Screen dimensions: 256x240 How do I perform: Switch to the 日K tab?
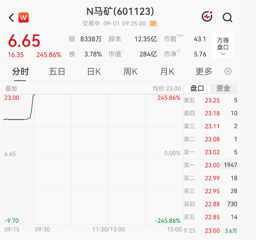pyautogui.click(x=94, y=72)
